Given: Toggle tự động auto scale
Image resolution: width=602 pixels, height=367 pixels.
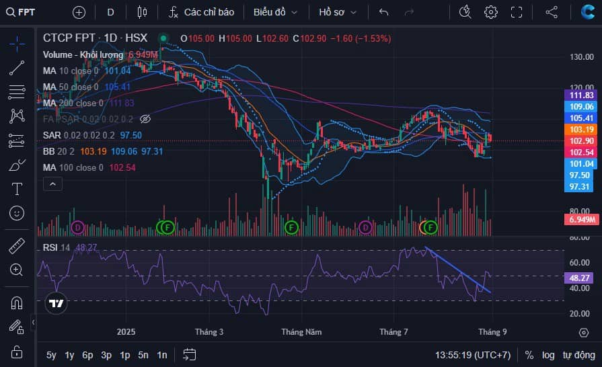Looking at the screenshot, I should 579,355.
